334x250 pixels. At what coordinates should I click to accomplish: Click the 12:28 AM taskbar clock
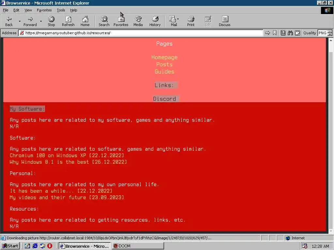point(320,246)
